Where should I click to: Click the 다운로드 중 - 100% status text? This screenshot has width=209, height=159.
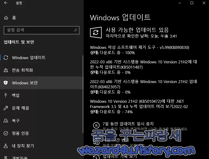[117, 53]
